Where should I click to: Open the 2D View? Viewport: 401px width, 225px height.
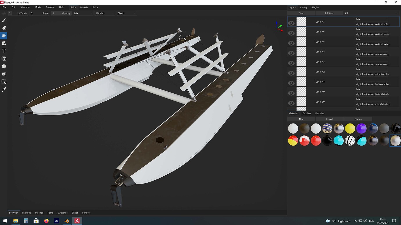pyautogui.click(x=329, y=13)
